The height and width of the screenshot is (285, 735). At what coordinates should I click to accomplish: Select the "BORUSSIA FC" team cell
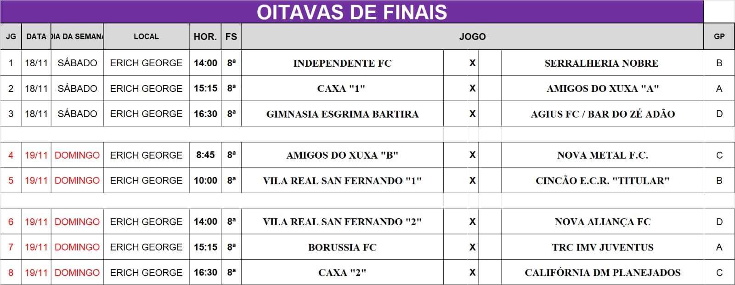[x=342, y=247]
